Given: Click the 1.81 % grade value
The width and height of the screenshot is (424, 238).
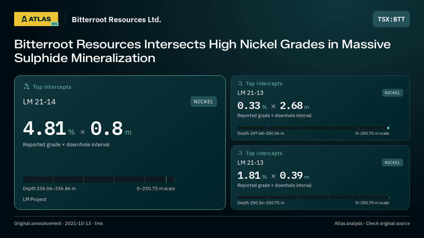Looking at the screenshot, I should [252, 176].
